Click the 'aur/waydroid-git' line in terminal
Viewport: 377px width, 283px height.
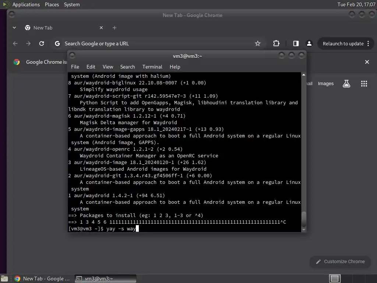140,176
